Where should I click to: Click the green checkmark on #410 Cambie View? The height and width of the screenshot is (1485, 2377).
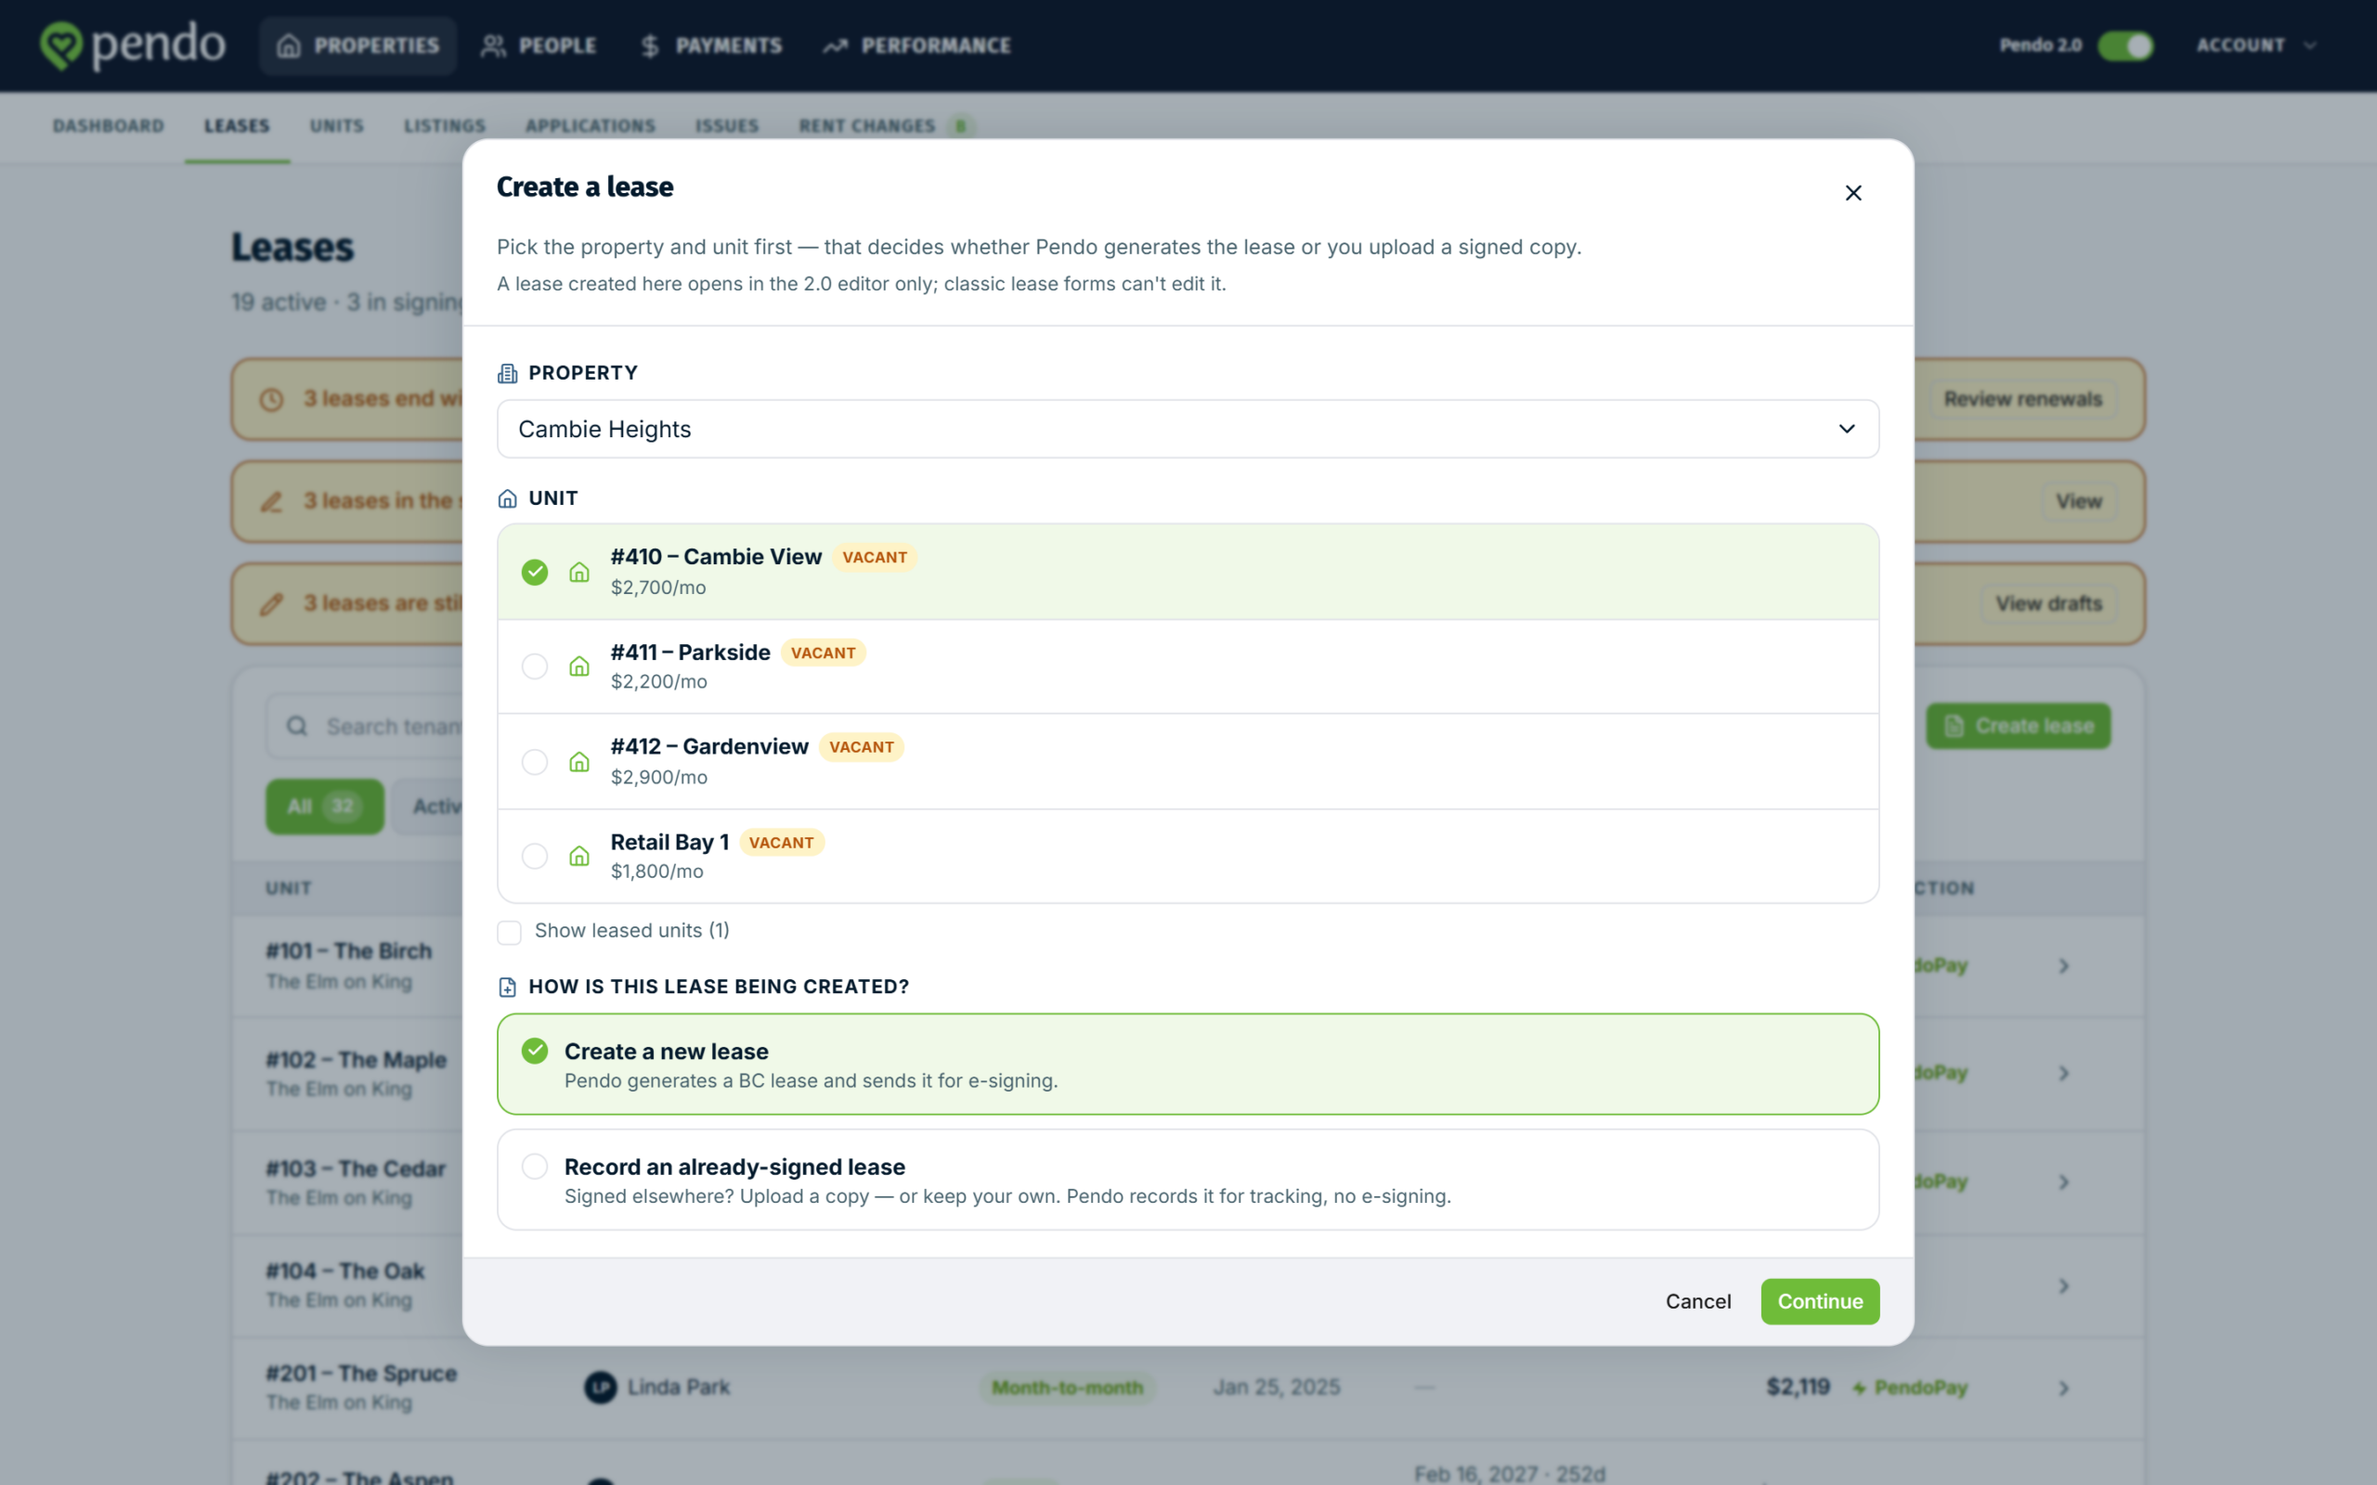[534, 572]
